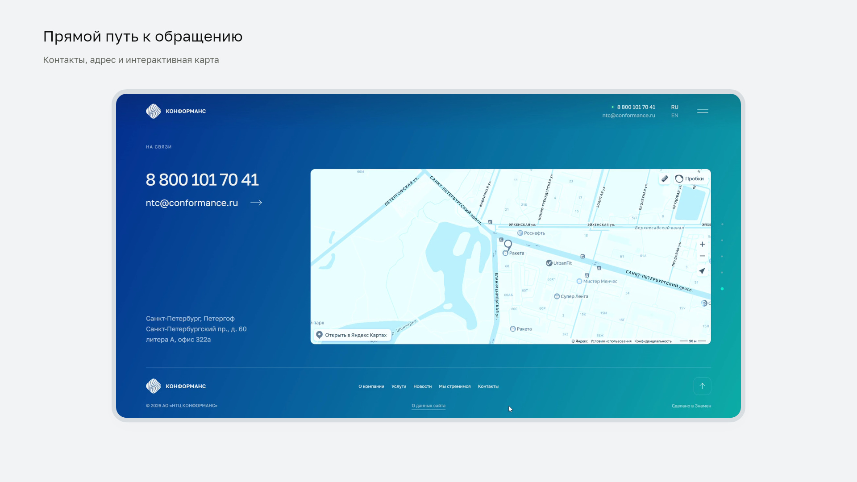Open Условия использования link on the map
The image size is (857, 482).
pyautogui.click(x=611, y=341)
